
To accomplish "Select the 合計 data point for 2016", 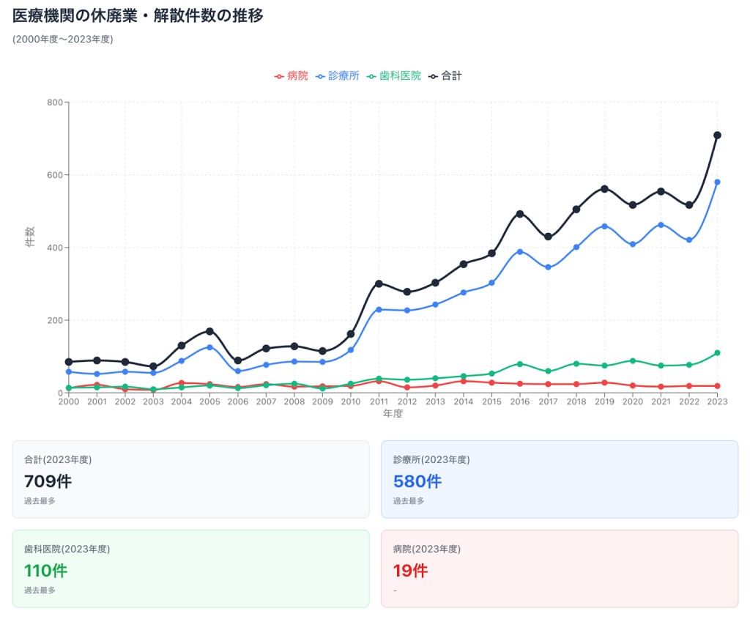I will (x=520, y=214).
